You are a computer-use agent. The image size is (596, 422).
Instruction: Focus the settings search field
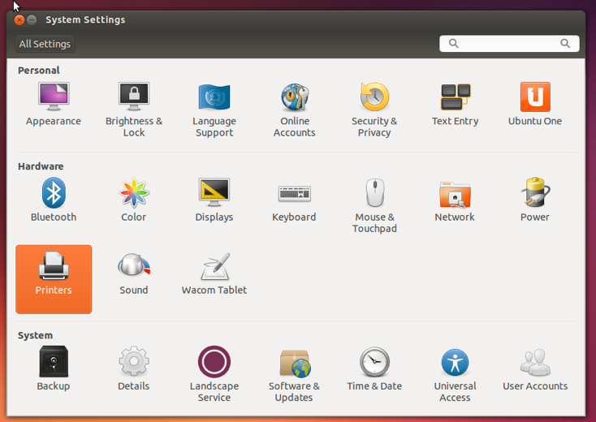click(x=509, y=43)
